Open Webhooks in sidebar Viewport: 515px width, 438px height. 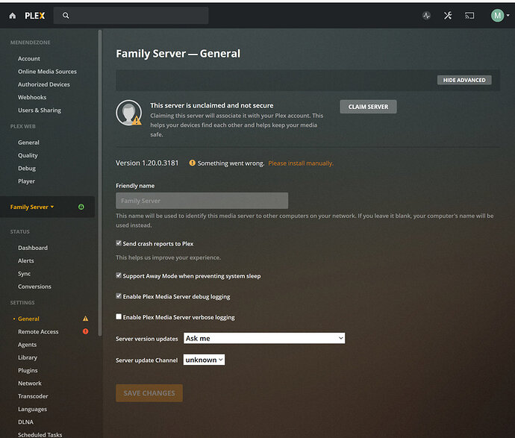pos(32,97)
